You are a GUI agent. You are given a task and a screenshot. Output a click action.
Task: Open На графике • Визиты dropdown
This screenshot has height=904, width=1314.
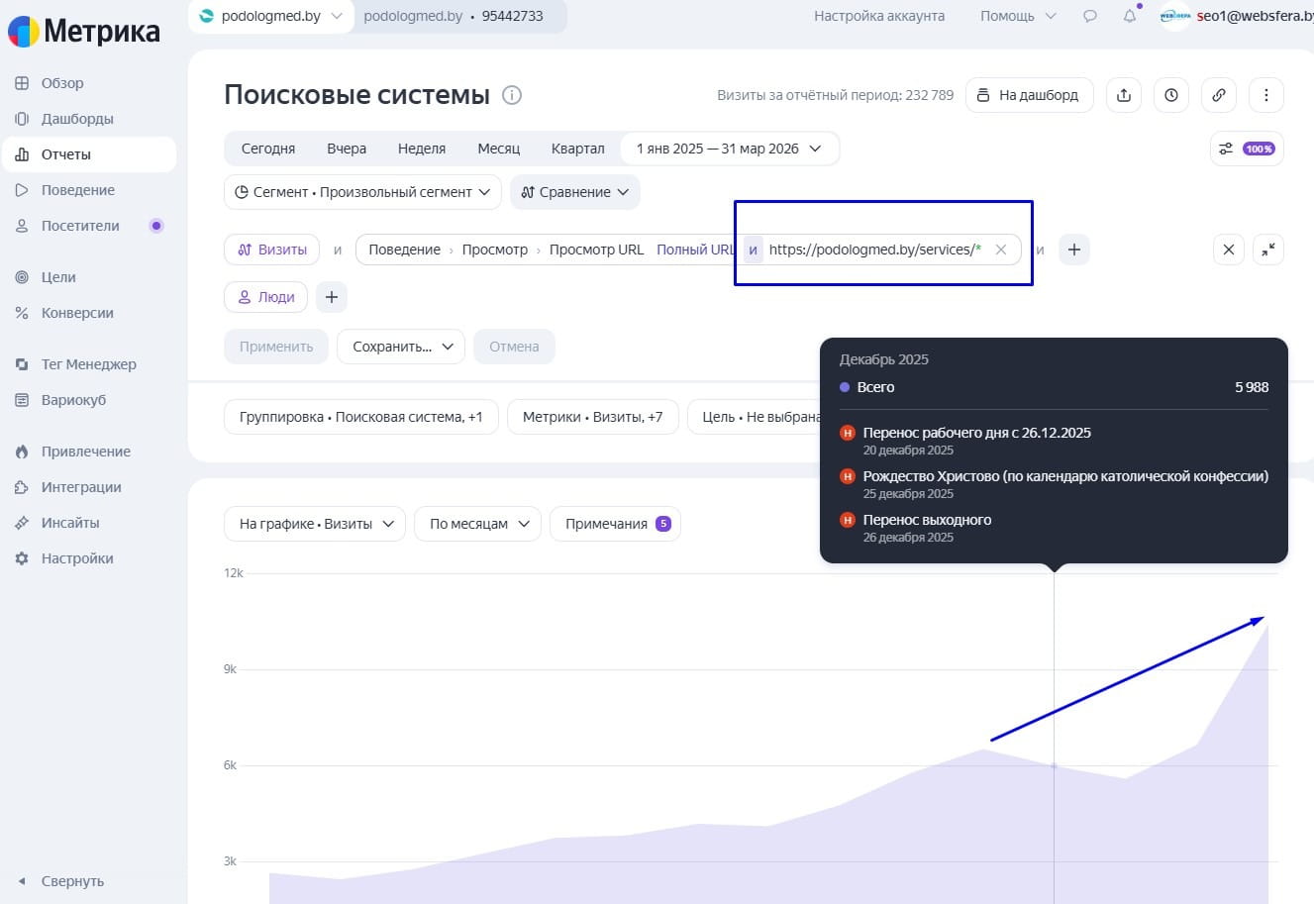tap(315, 524)
